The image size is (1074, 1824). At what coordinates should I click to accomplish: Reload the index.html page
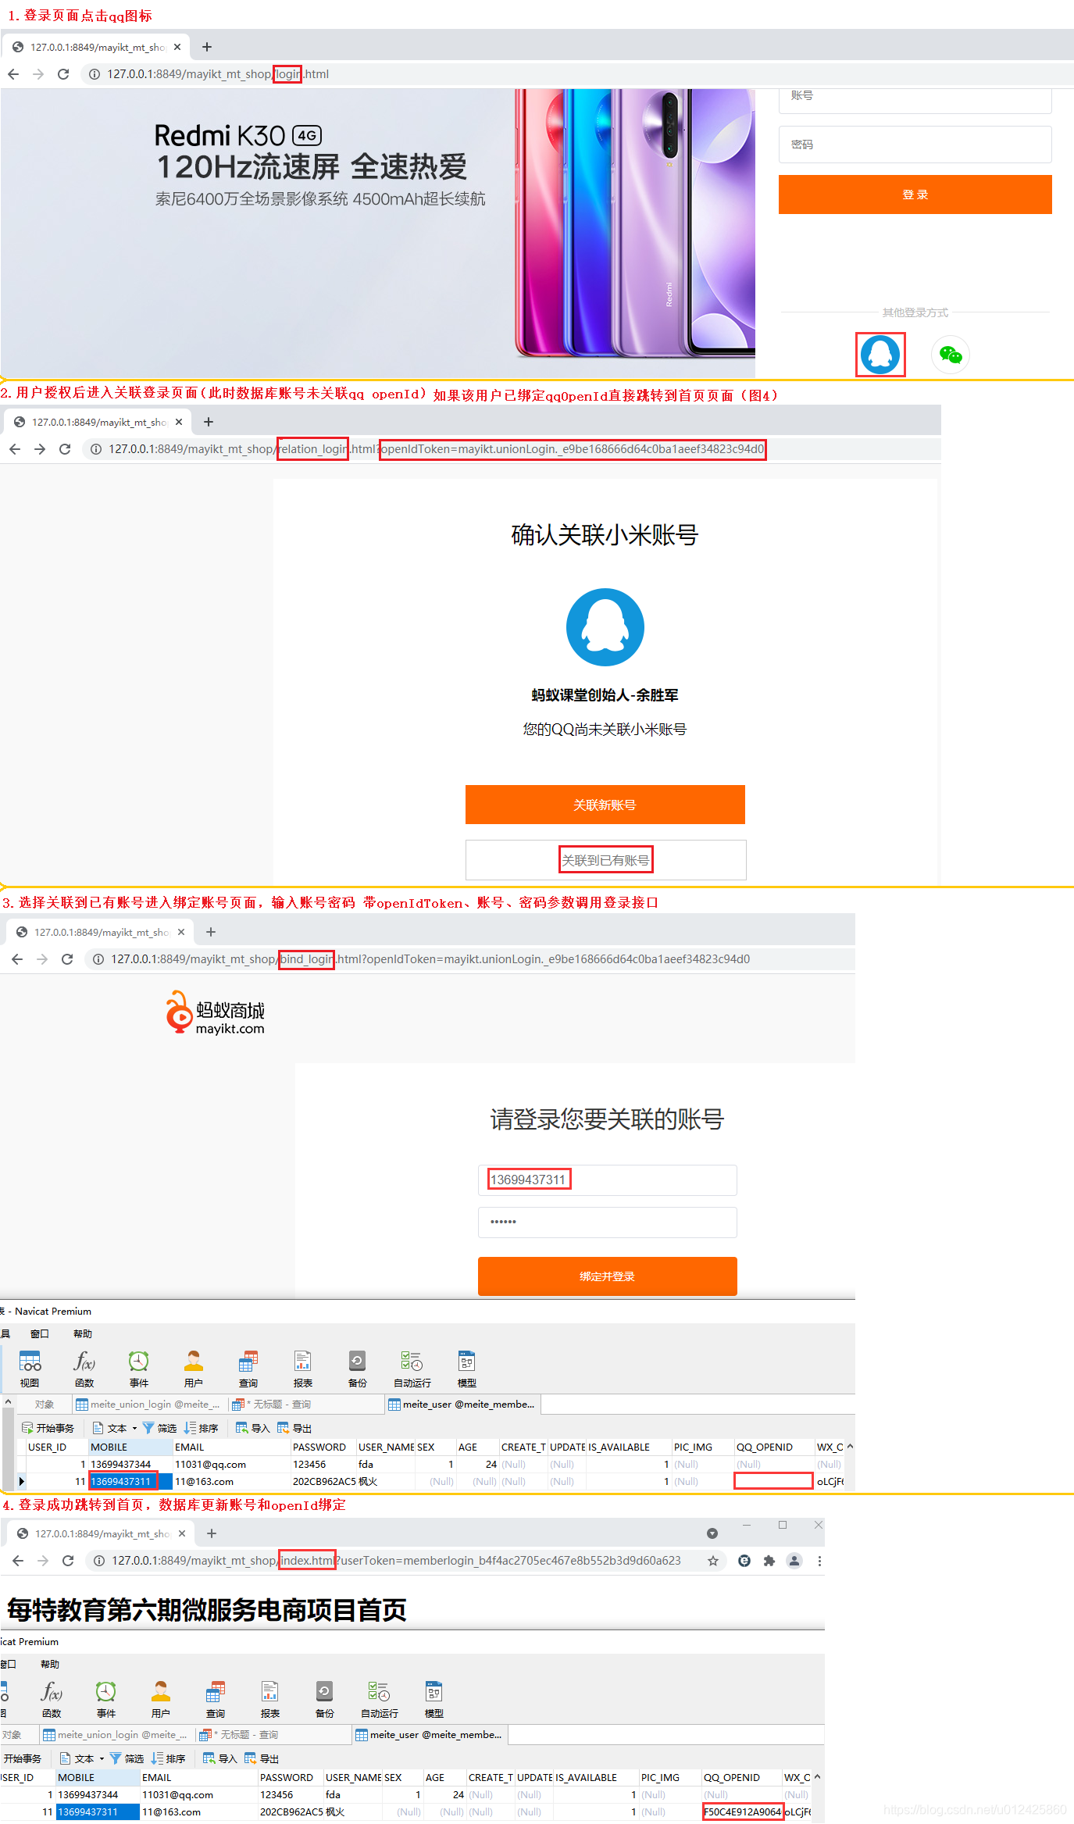pyautogui.click(x=68, y=1561)
